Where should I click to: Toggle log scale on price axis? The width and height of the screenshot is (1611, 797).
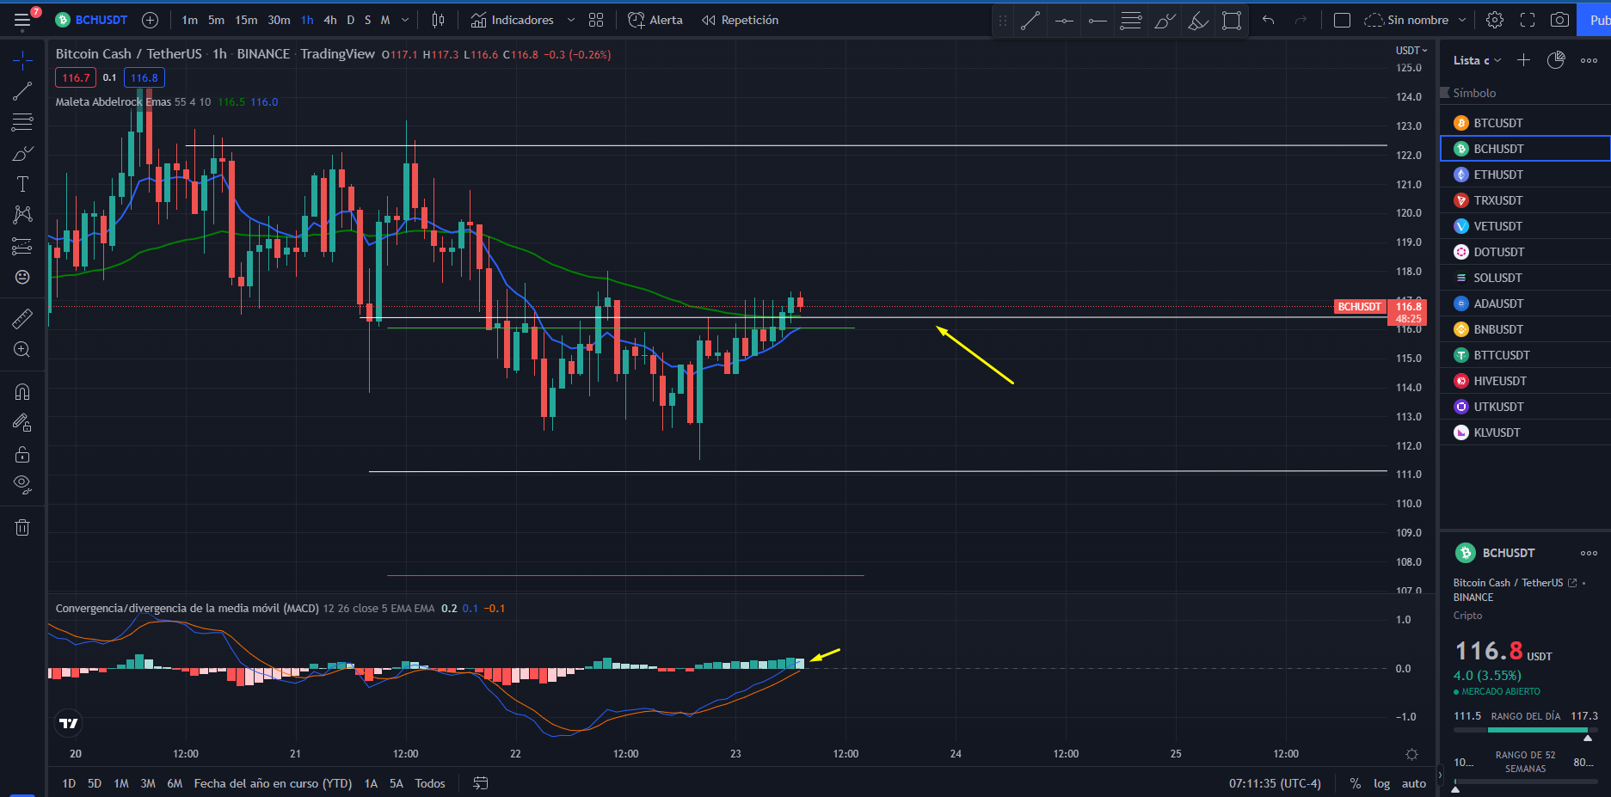pyautogui.click(x=1381, y=783)
